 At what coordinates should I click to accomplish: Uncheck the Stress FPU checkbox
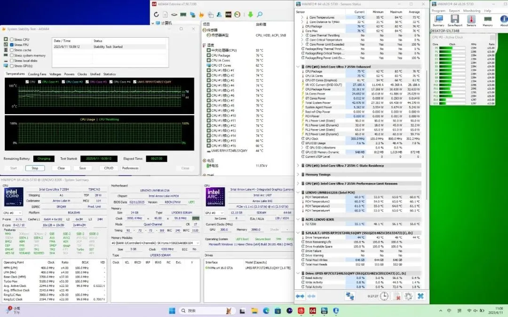[12, 45]
